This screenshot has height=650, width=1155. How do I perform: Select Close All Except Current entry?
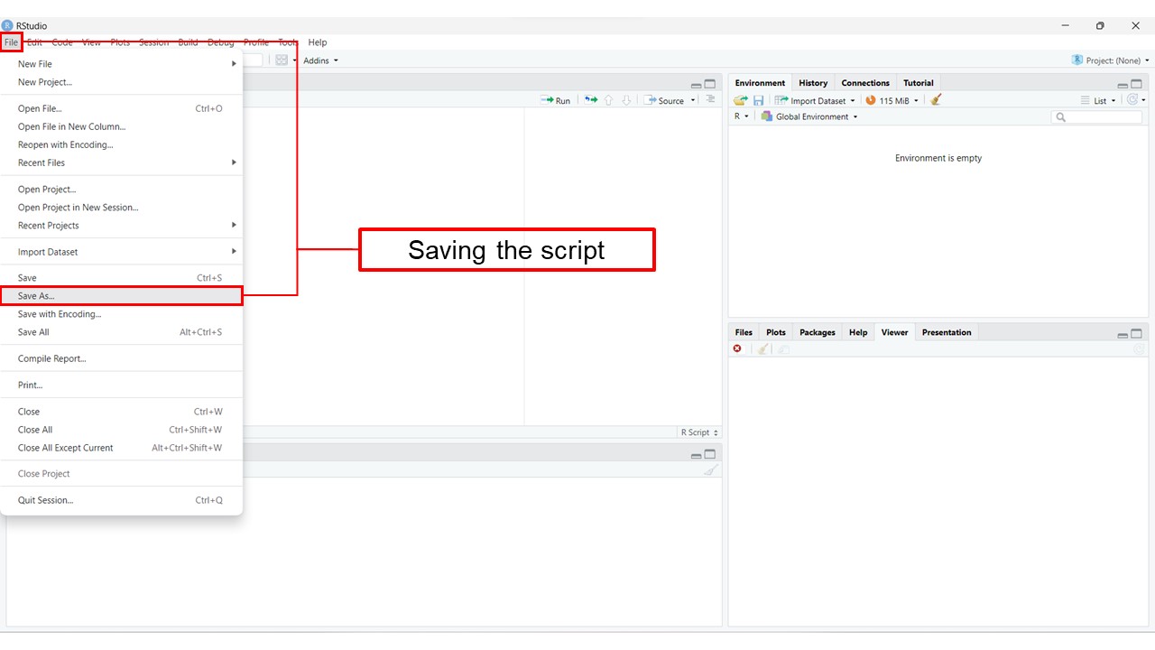pyautogui.click(x=121, y=448)
